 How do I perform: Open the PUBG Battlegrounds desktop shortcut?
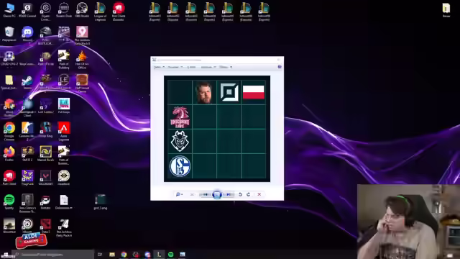point(45,35)
